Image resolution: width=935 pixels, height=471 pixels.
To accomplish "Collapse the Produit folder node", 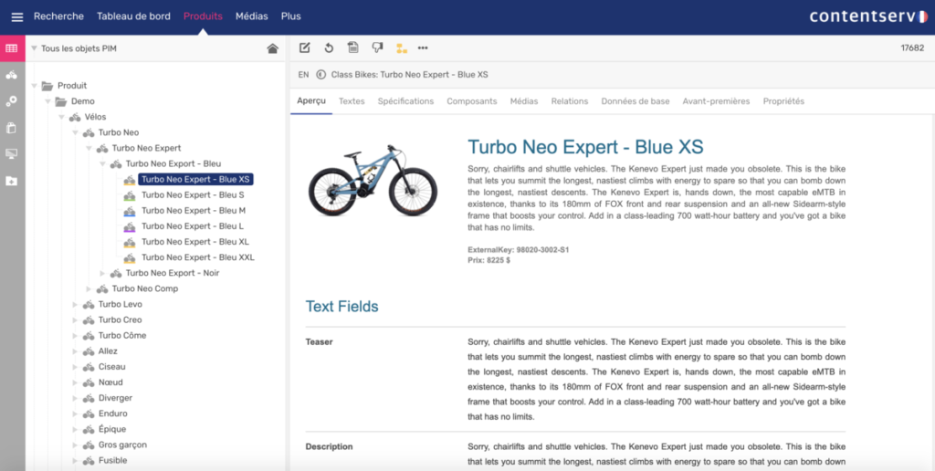I will (x=35, y=86).
